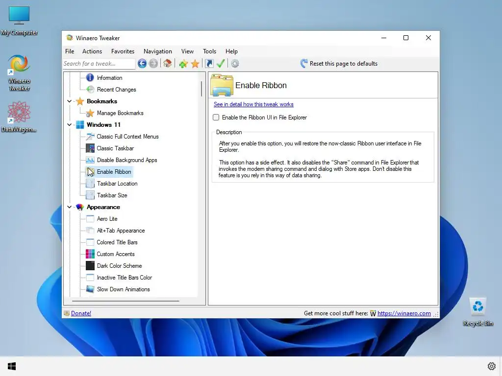This screenshot has width=502, height=376.
Task: Click the Custom Accents colorful icon
Action: click(90, 254)
